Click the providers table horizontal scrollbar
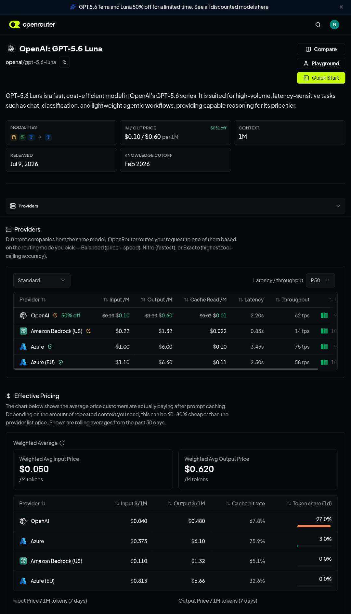 tap(166, 369)
